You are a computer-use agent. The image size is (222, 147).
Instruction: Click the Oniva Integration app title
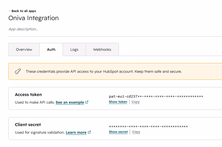tap(33, 18)
